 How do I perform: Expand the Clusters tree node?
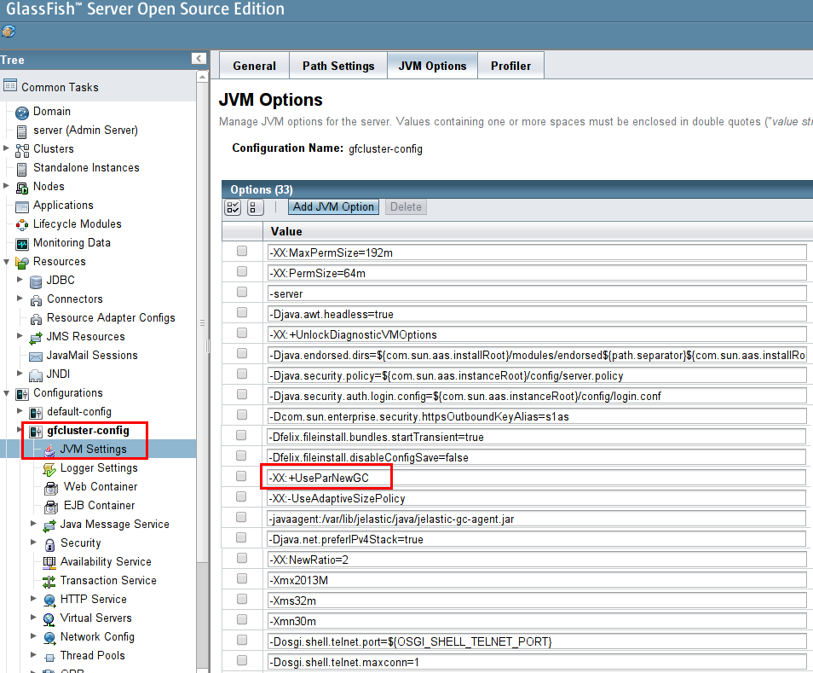[x=7, y=149]
